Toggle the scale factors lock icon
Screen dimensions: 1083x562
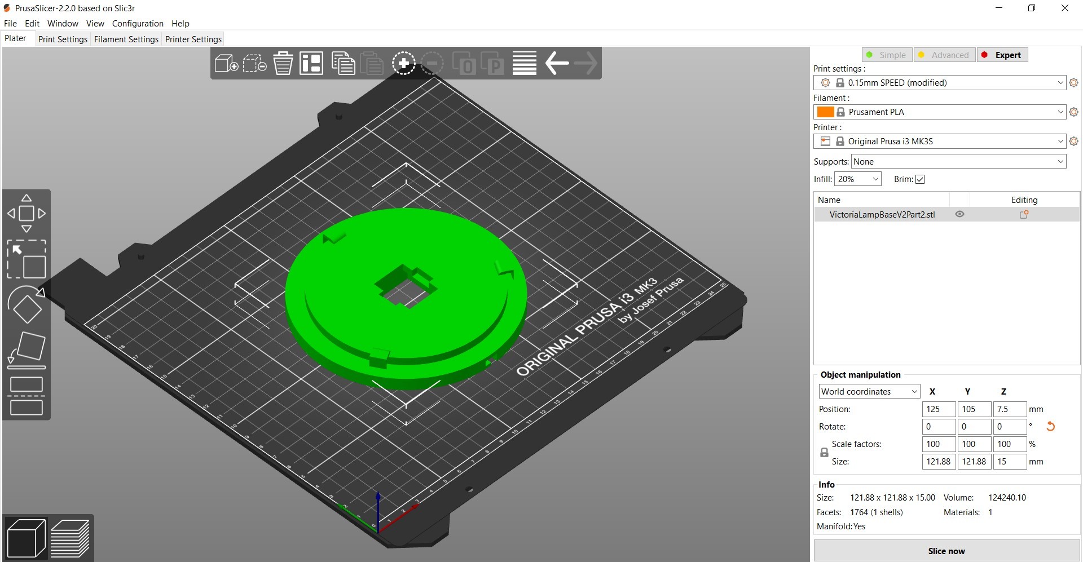click(x=824, y=453)
